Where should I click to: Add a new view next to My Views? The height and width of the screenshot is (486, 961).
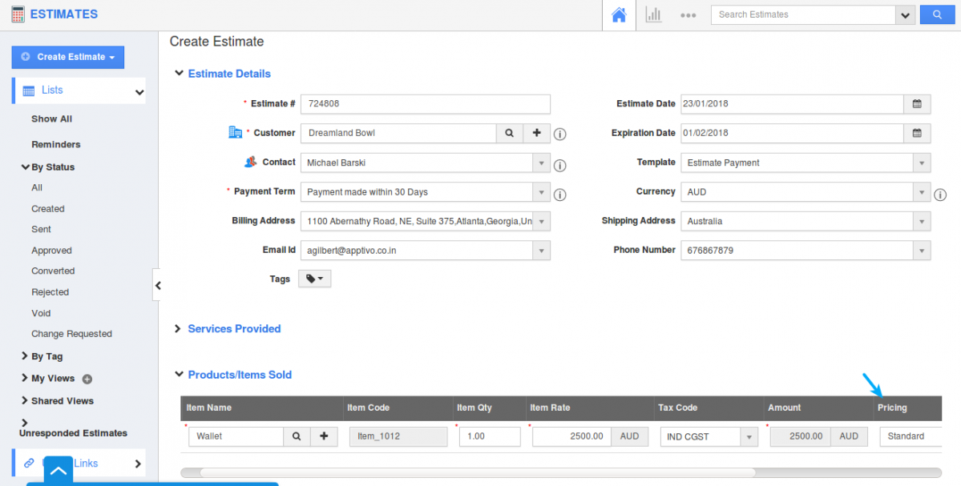tap(87, 379)
